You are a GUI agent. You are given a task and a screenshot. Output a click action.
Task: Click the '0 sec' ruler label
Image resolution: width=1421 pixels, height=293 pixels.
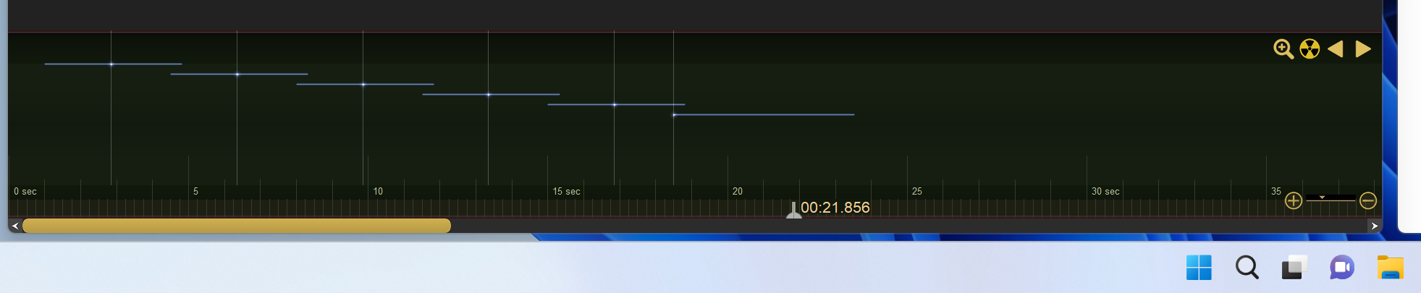coord(25,192)
